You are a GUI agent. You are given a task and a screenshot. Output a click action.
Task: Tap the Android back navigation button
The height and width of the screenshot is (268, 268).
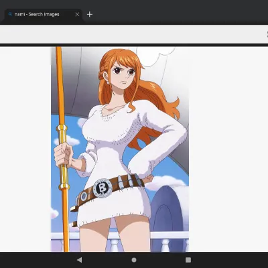(79, 260)
